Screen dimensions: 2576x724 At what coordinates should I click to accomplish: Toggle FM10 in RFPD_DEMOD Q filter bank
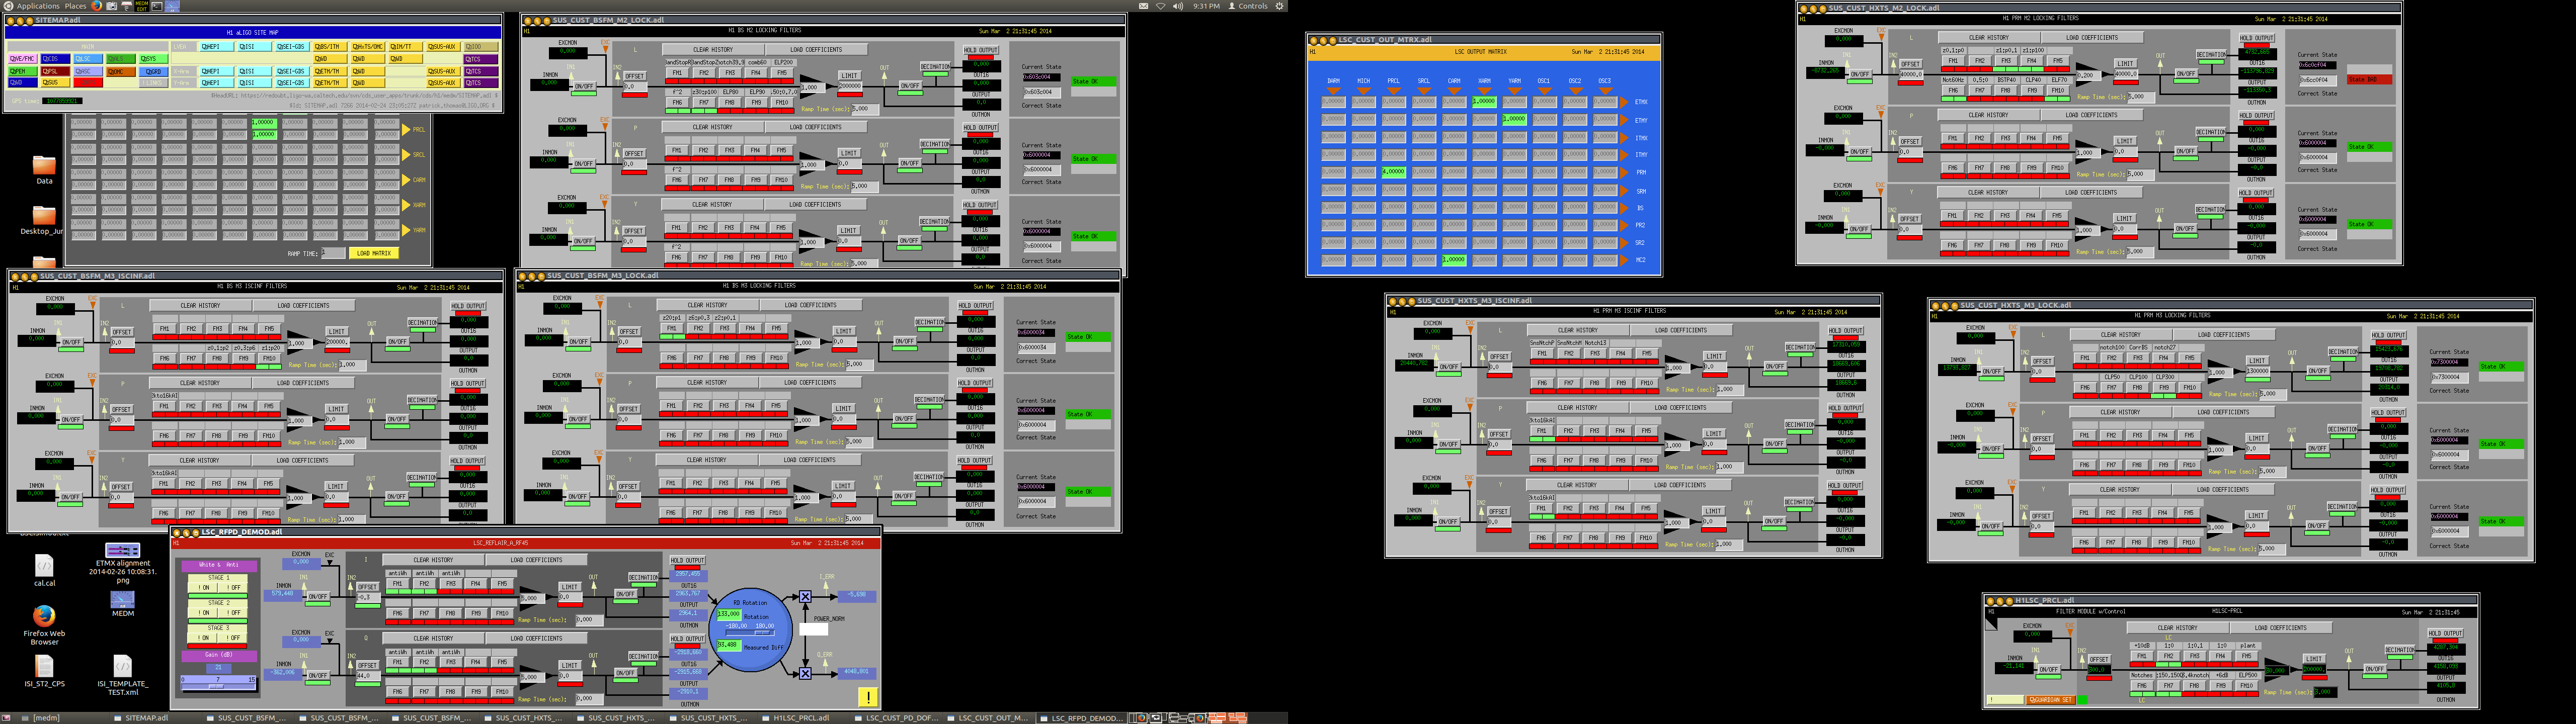502,692
